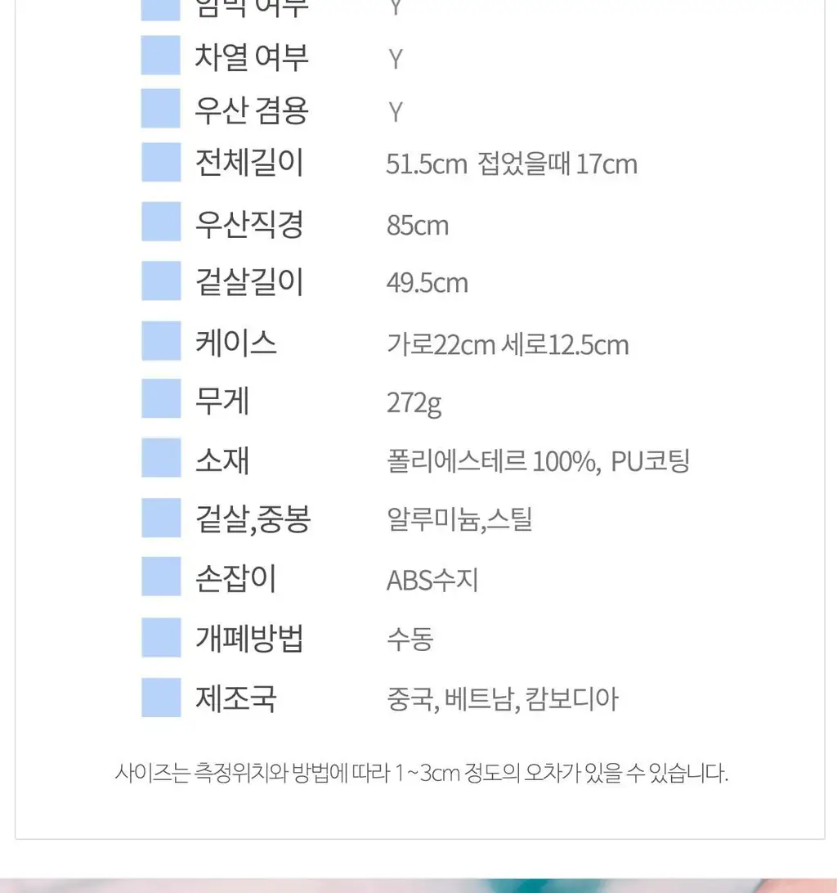
Task: Select the blue square beside 손잡이
Action: (161, 577)
